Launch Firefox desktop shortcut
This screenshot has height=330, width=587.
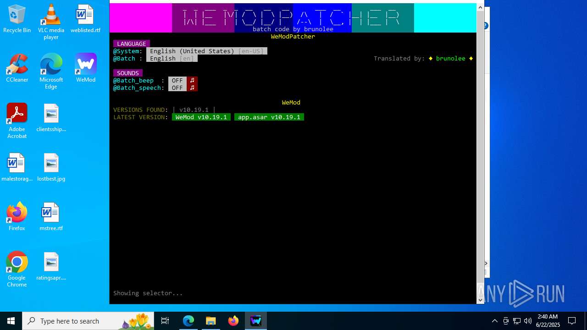pyautogui.click(x=17, y=217)
